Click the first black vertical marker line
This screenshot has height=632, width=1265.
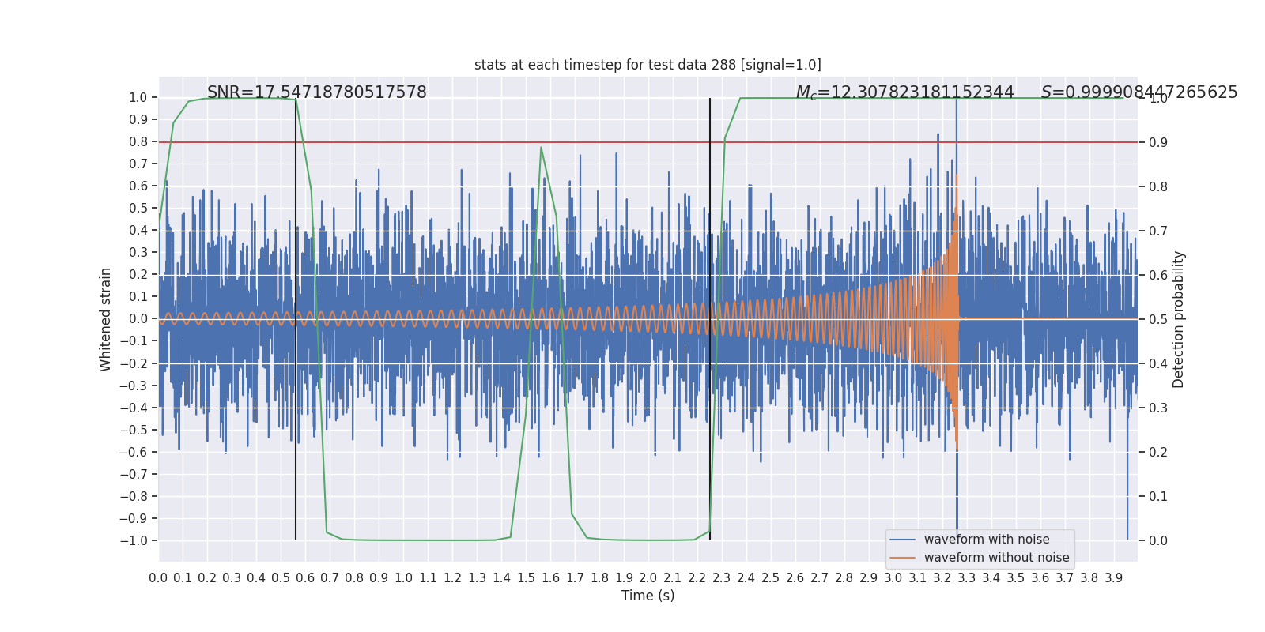click(x=296, y=319)
